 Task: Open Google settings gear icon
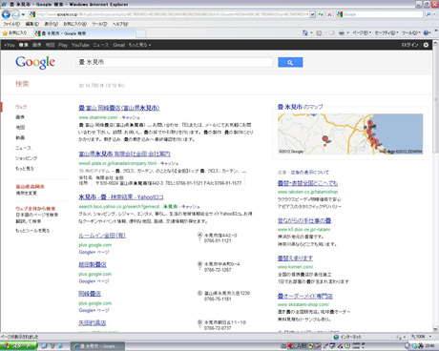point(426,45)
